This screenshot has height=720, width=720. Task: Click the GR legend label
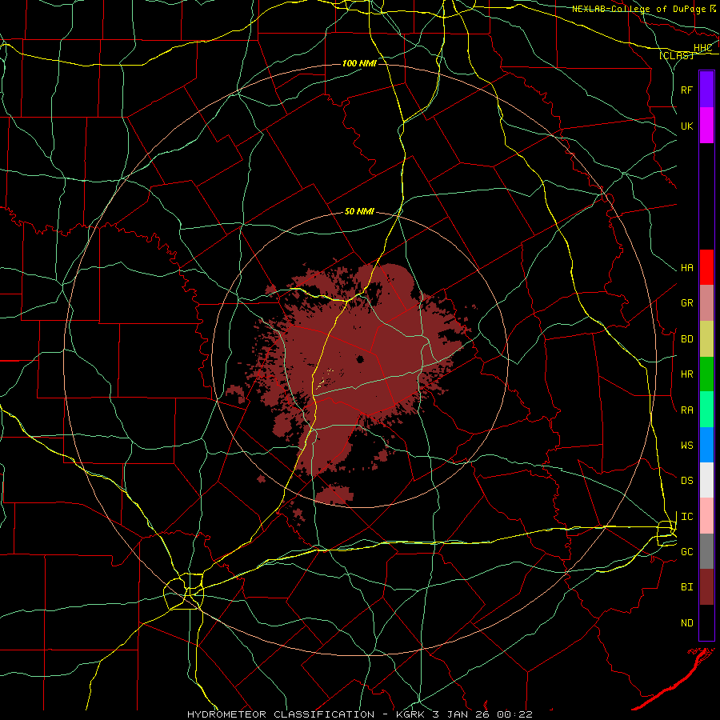coord(686,303)
